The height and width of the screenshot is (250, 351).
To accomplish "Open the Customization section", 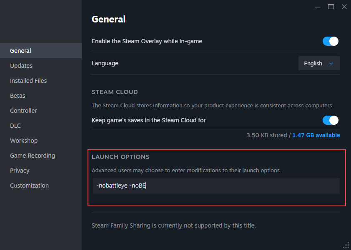I will (29, 186).
